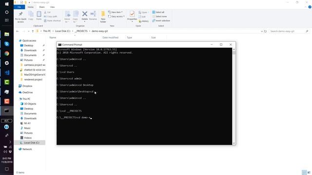Sort by Date modified column header
This screenshot has width=312, height=175.
(x=111, y=37)
